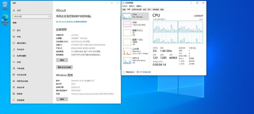Click the Rename this PC (重命名这台电脑) button
This screenshot has width=254, height=114.
pos(65,67)
